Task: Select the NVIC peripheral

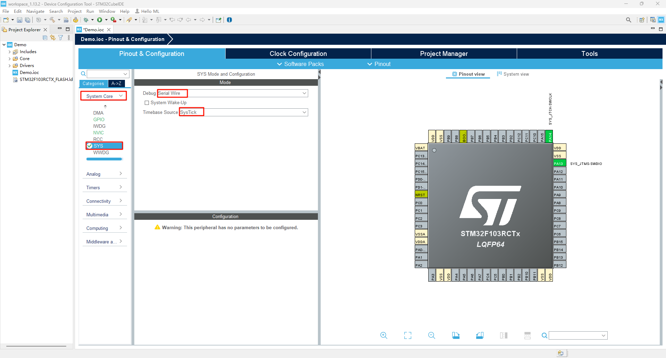Action: point(99,133)
